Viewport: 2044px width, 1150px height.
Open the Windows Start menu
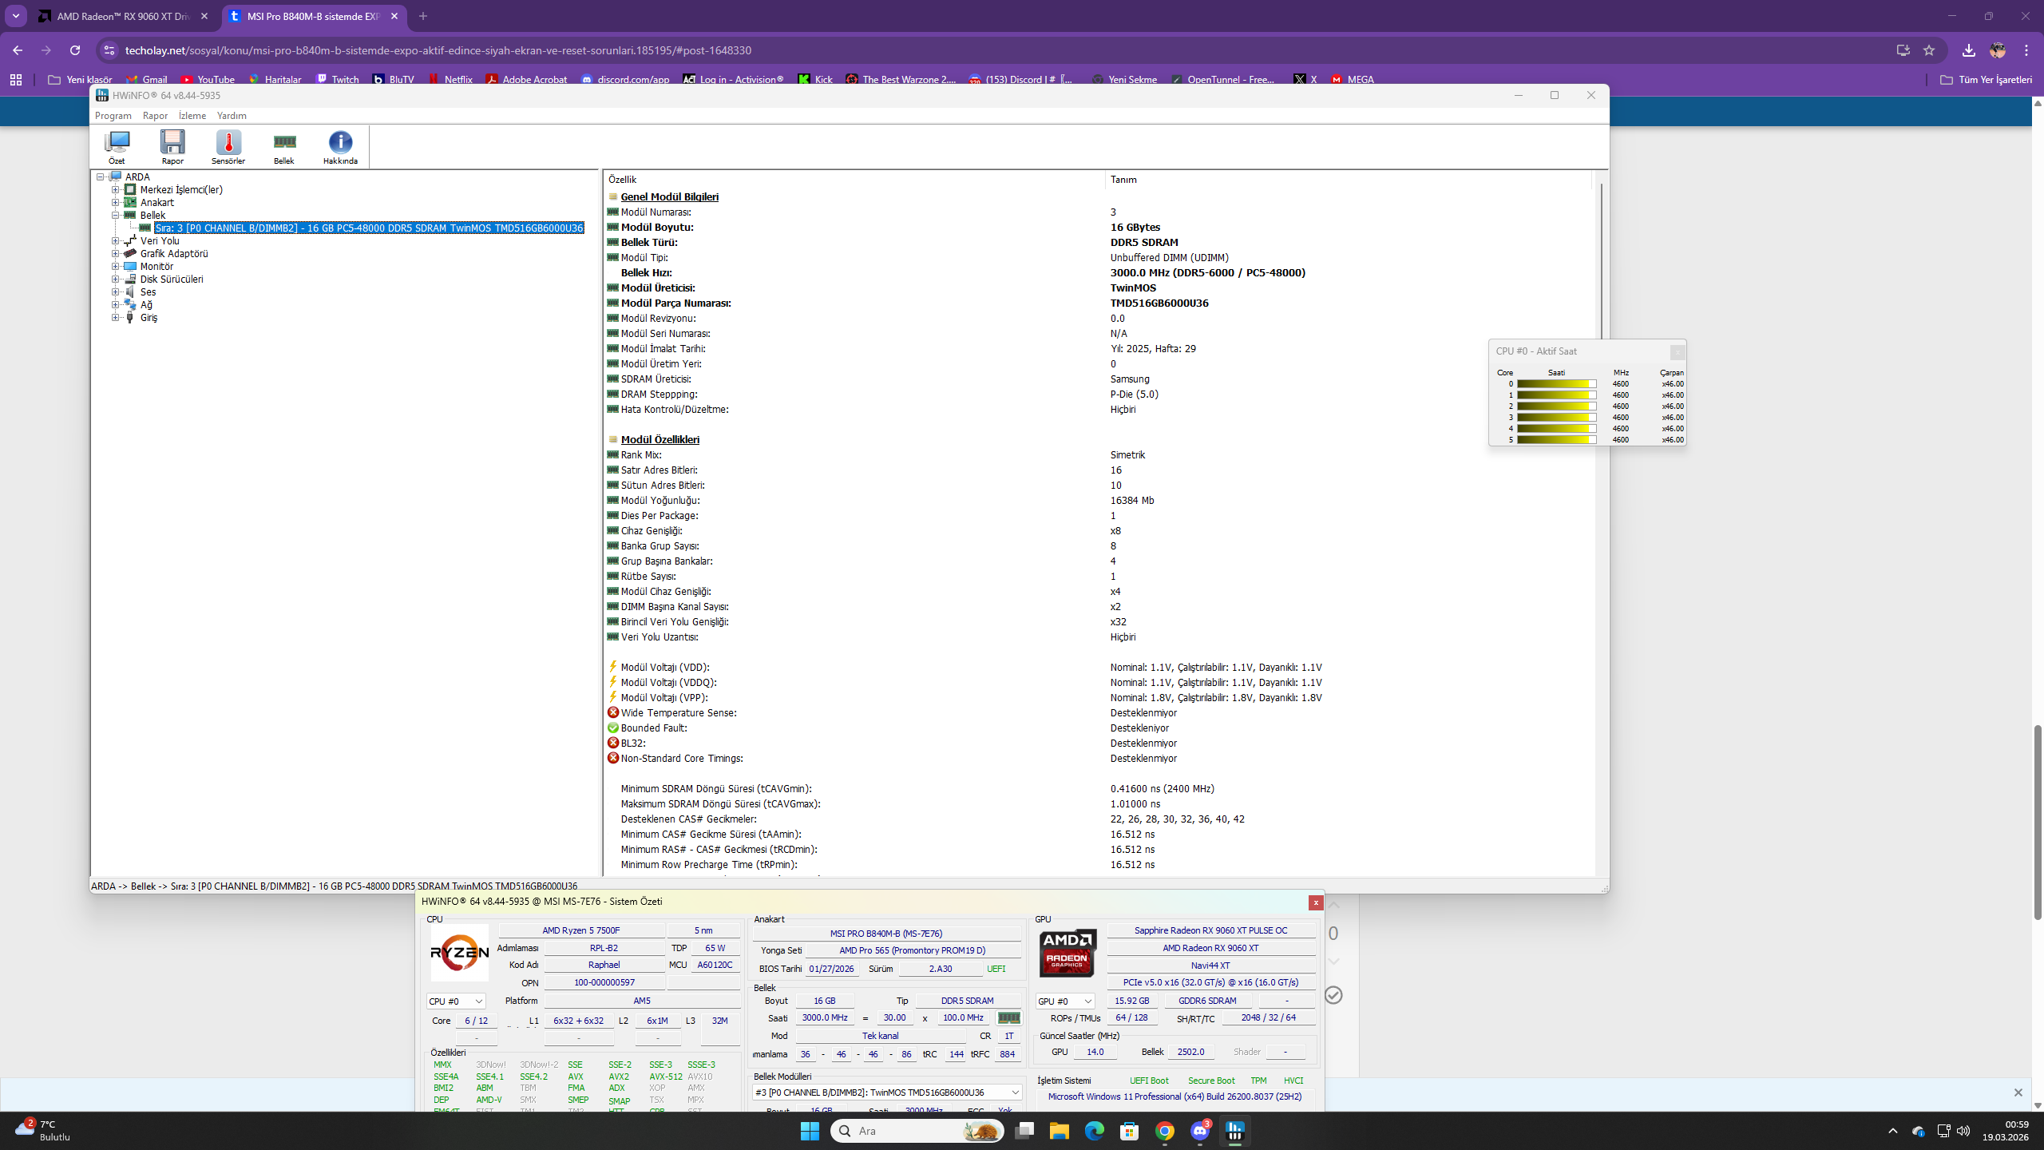click(x=810, y=1131)
